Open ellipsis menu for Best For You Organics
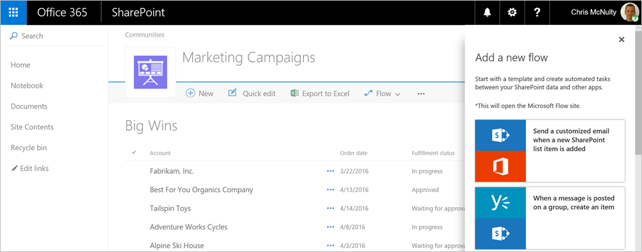The width and height of the screenshot is (642, 252). pyautogui.click(x=331, y=190)
